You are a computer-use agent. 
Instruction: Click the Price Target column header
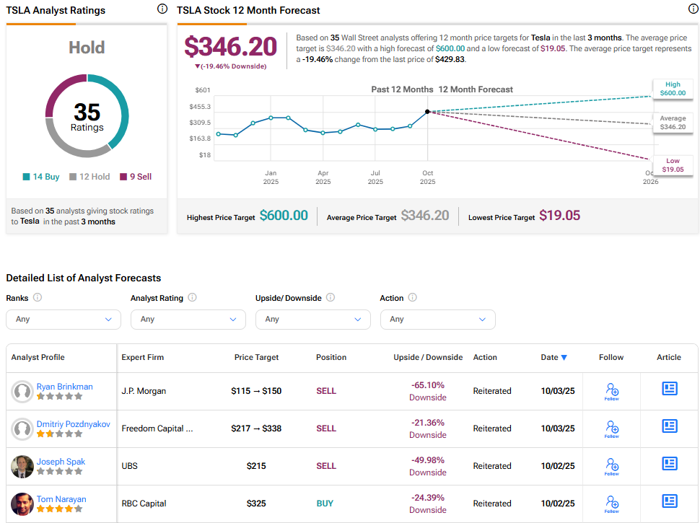pos(256,357)
